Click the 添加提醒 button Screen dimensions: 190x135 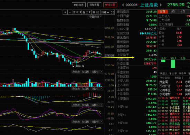[94, 5]
